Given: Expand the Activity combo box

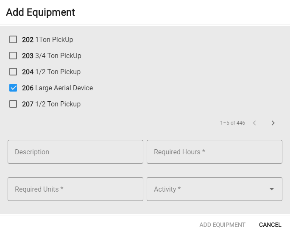Looking at the screenshot, I should pos(215,189).
